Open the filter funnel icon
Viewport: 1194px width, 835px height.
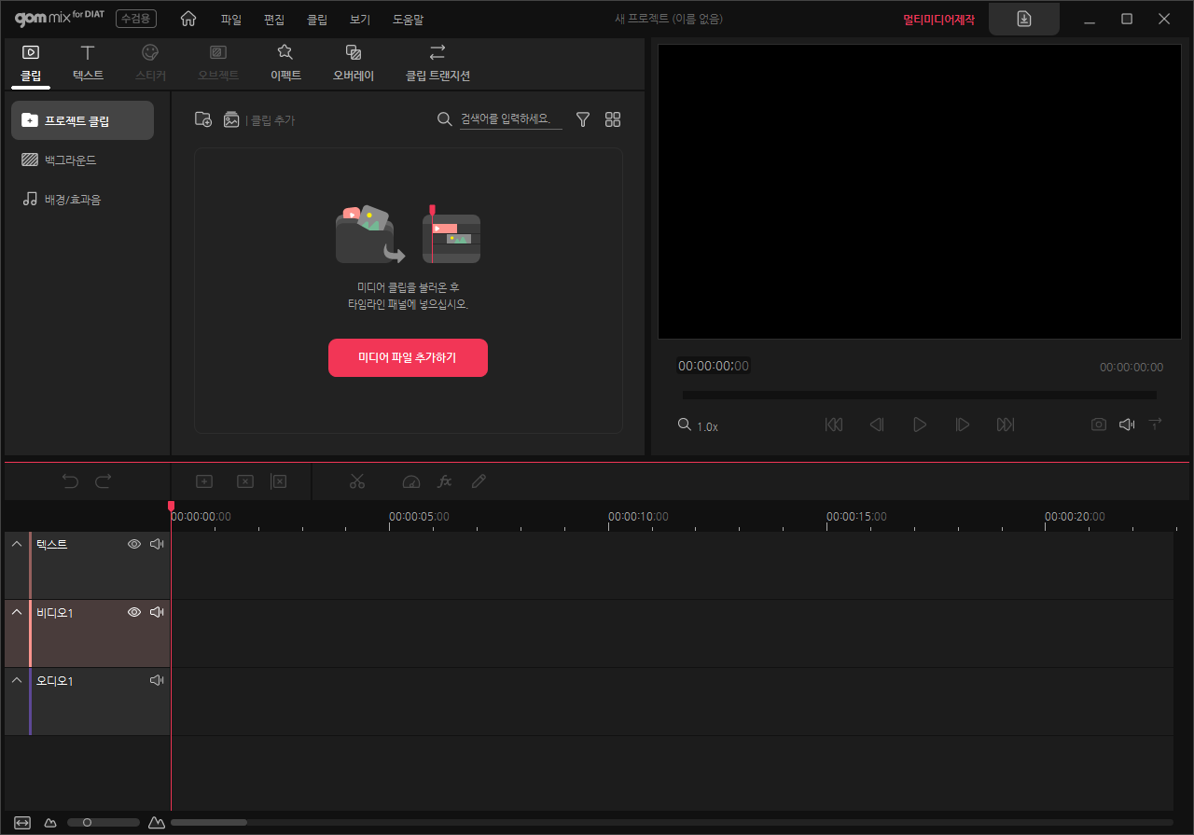coord(583,119)
